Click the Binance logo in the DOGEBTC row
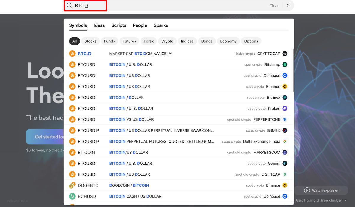The width and height of the screenshot is (355, 207). point(285,185)
